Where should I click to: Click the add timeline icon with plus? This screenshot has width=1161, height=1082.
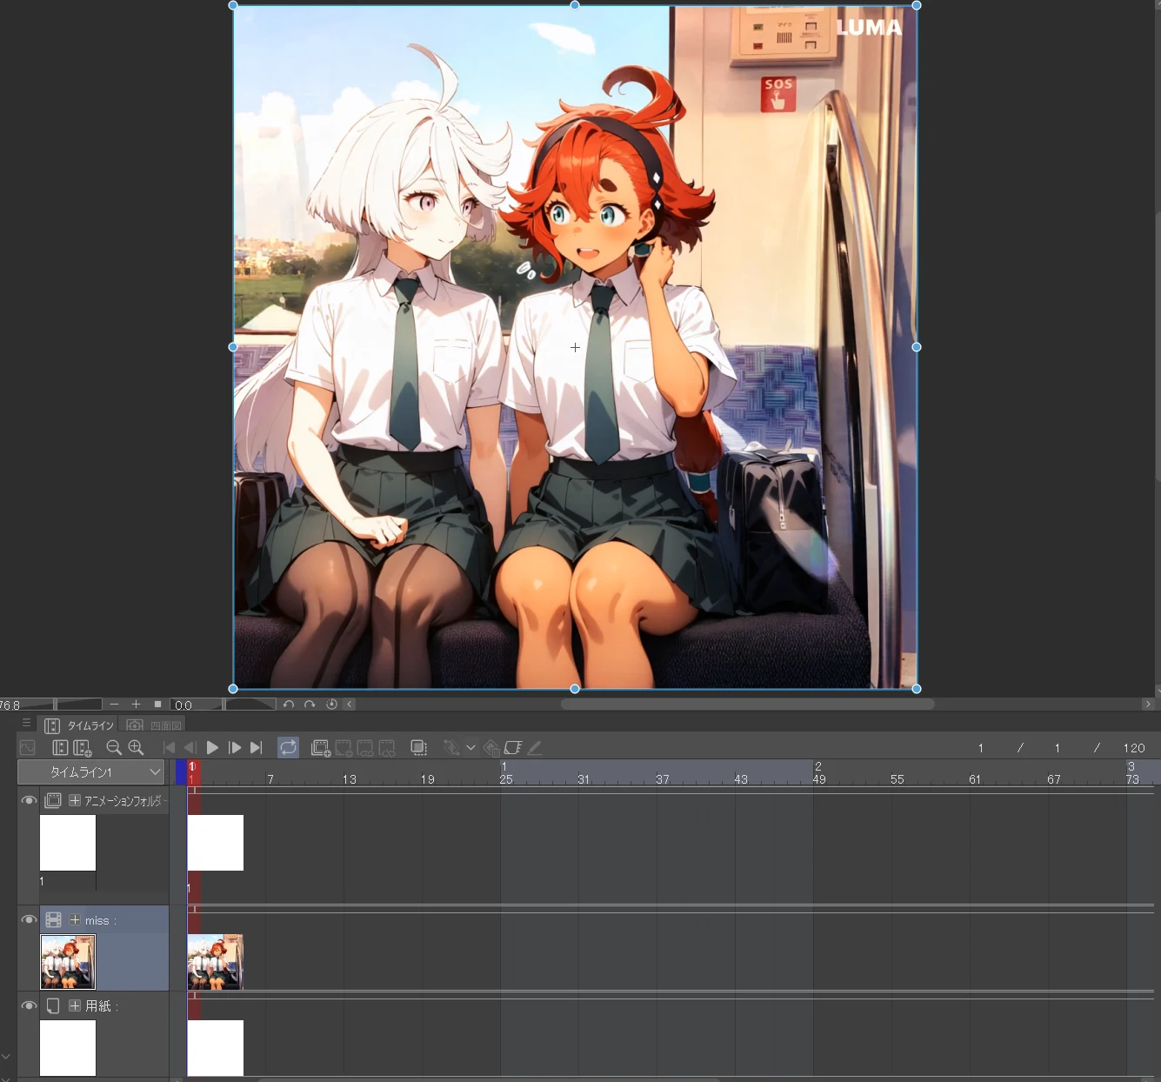(83, 748)
